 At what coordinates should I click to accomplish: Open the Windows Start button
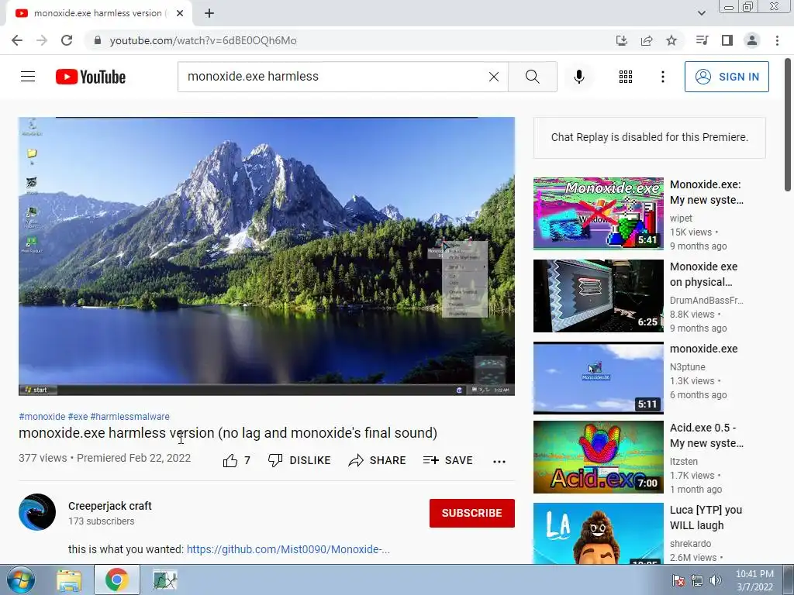coord(20,580)
